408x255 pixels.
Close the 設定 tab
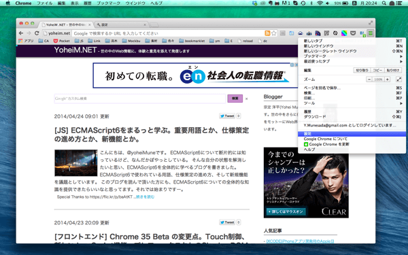point(145,24)
